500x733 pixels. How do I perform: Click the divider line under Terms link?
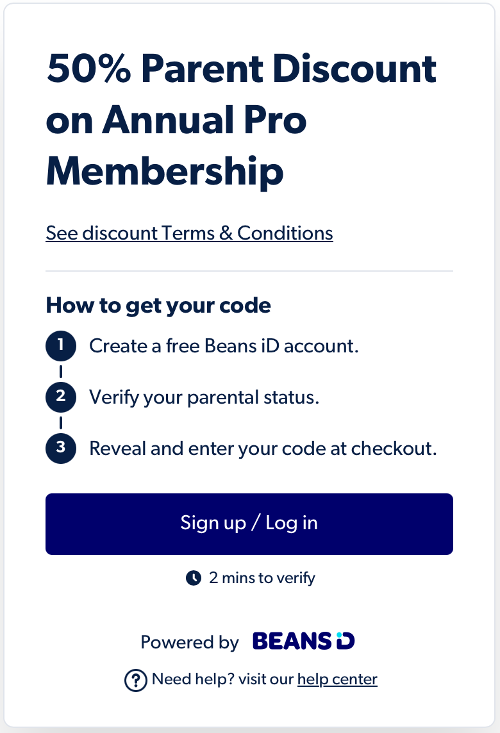[249, 270]
